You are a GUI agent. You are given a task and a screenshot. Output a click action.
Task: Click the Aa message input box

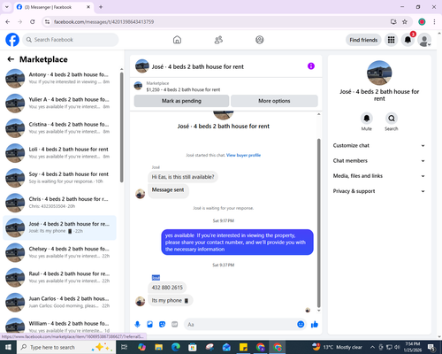coord(240,325)
